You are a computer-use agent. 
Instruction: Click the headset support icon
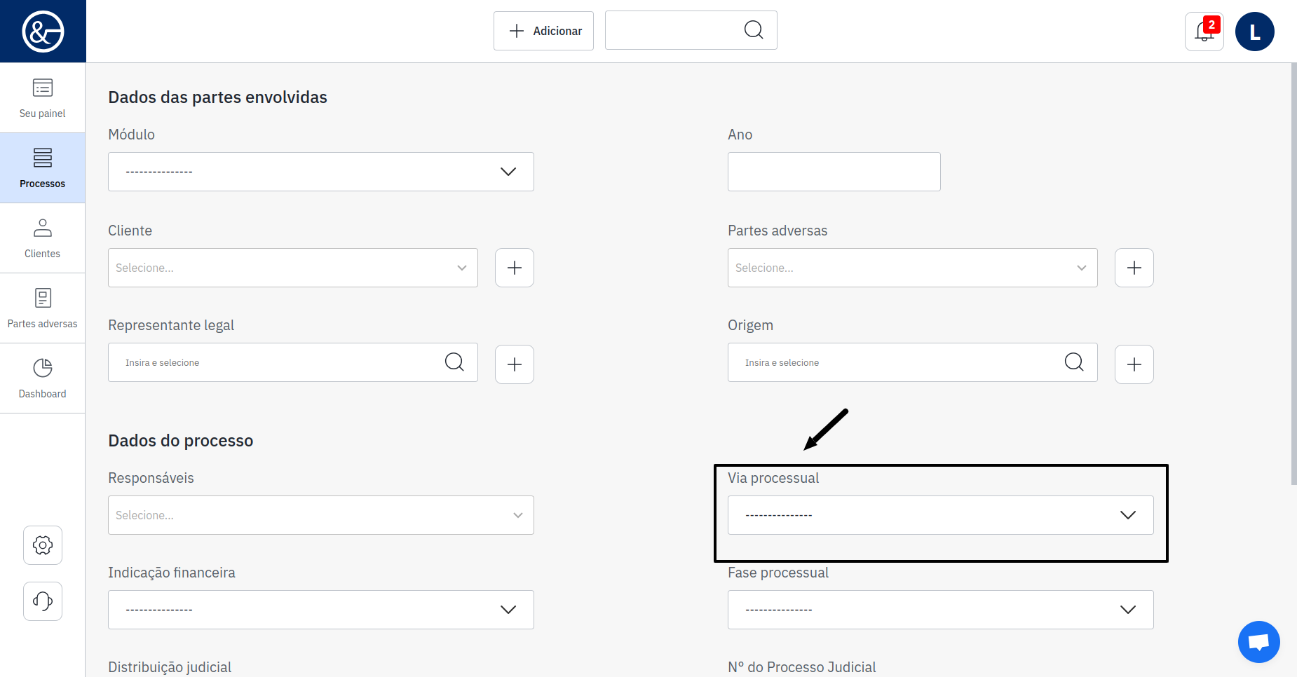(x=43, y=601)
